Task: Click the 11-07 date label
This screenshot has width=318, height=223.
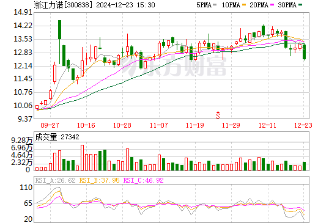Action: click(x=159, y=125)
